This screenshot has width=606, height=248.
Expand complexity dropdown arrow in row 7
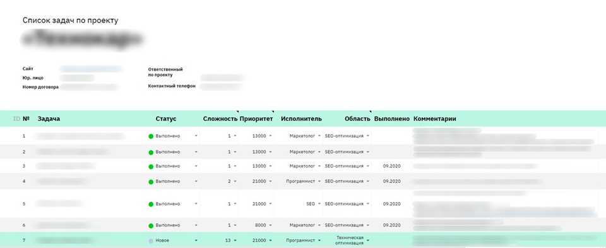tap(235, 240)
